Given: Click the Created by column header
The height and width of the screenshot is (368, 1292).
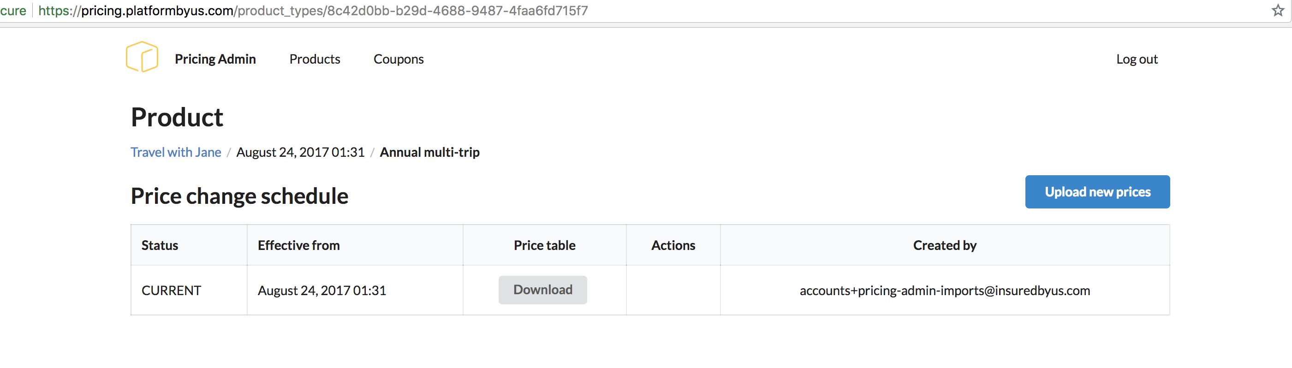Looking at the screenshot, I should (944, 245).
